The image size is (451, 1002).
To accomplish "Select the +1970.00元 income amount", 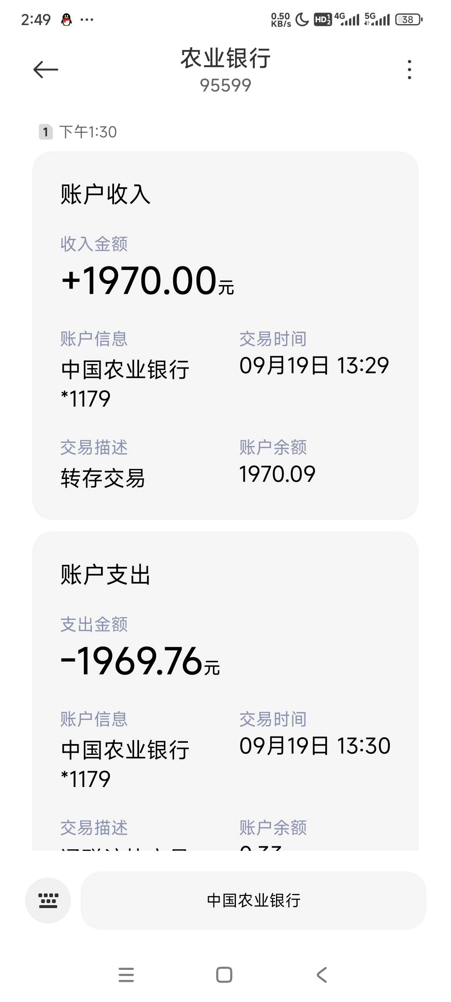I will coord(147,281).
